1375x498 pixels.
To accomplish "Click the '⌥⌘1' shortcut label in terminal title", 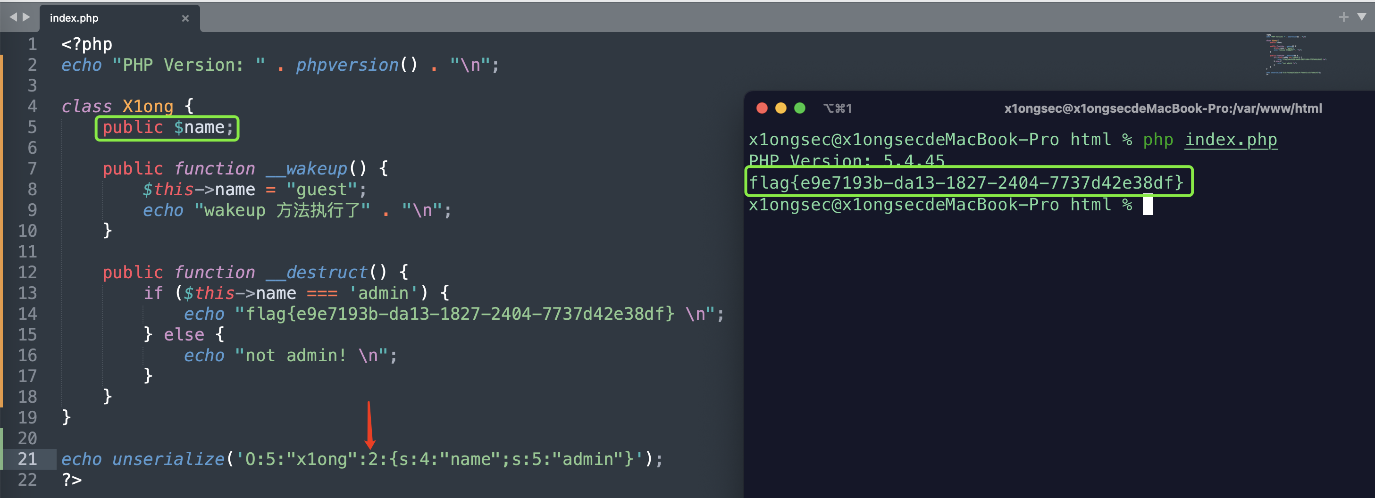I will [x=838, y=108].
